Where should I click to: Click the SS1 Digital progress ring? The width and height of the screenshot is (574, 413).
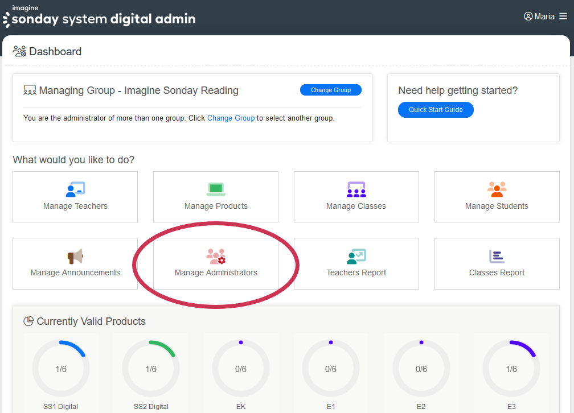(61, 369)
